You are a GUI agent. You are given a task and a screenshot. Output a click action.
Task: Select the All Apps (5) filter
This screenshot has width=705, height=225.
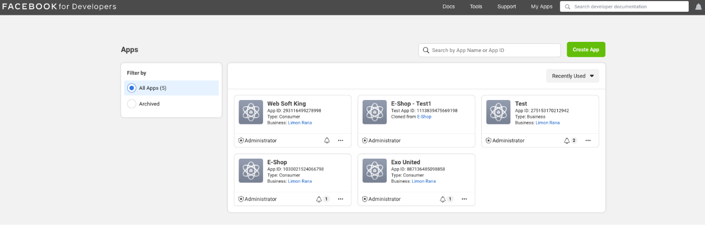tap(171, 88)
